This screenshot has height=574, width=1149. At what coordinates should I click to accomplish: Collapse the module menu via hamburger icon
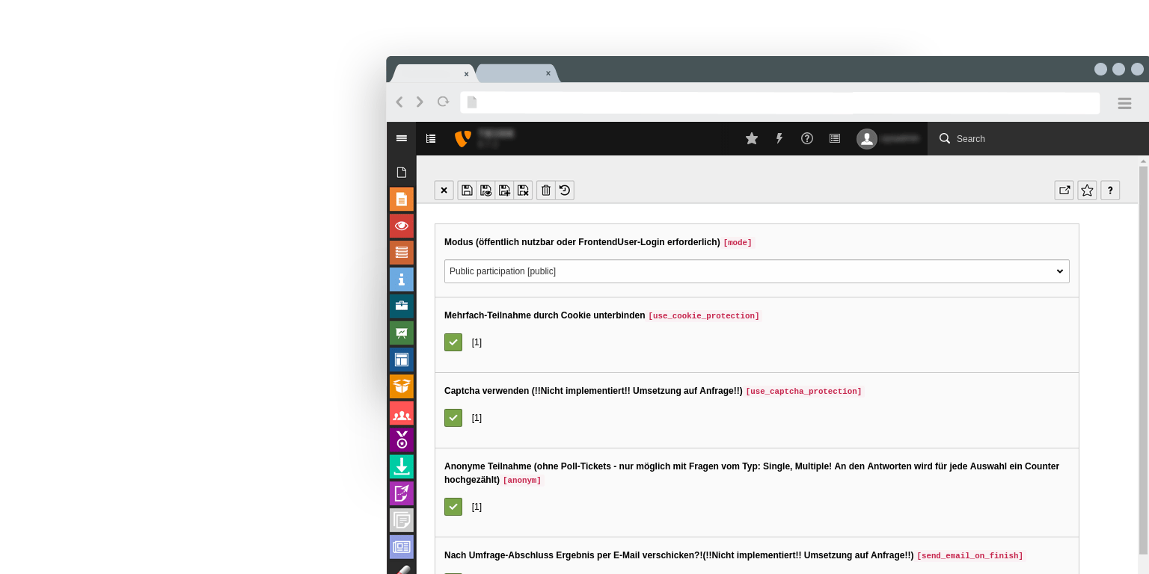click(402, 138)
